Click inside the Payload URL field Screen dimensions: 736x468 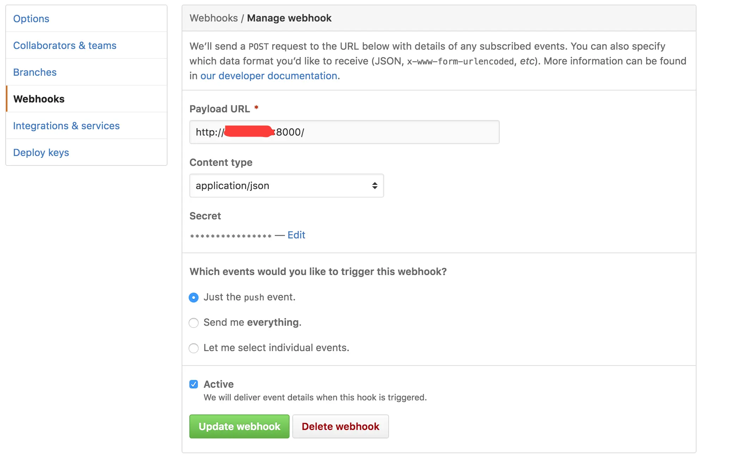344,132
